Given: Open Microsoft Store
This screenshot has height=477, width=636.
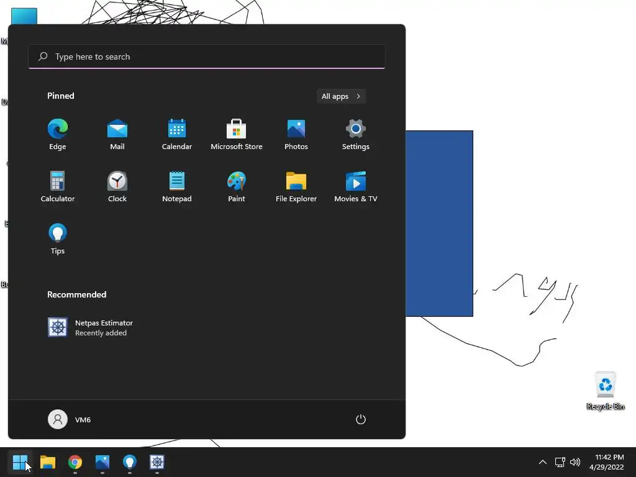Looking at the screenshot, I should pos(237,135).
